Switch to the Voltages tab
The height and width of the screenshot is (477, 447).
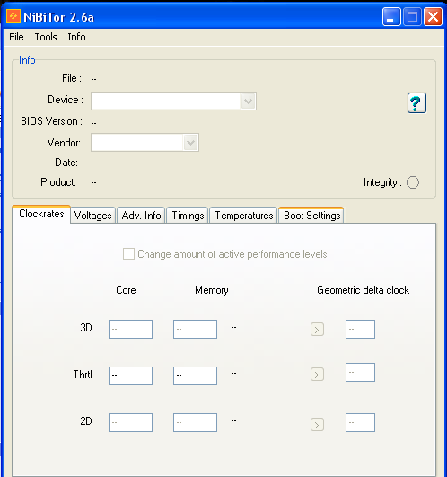(x=93, y=216)
